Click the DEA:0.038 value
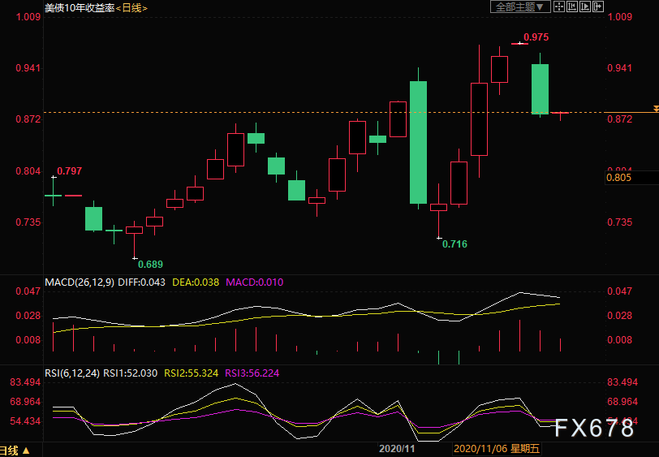 coord(196,282)
